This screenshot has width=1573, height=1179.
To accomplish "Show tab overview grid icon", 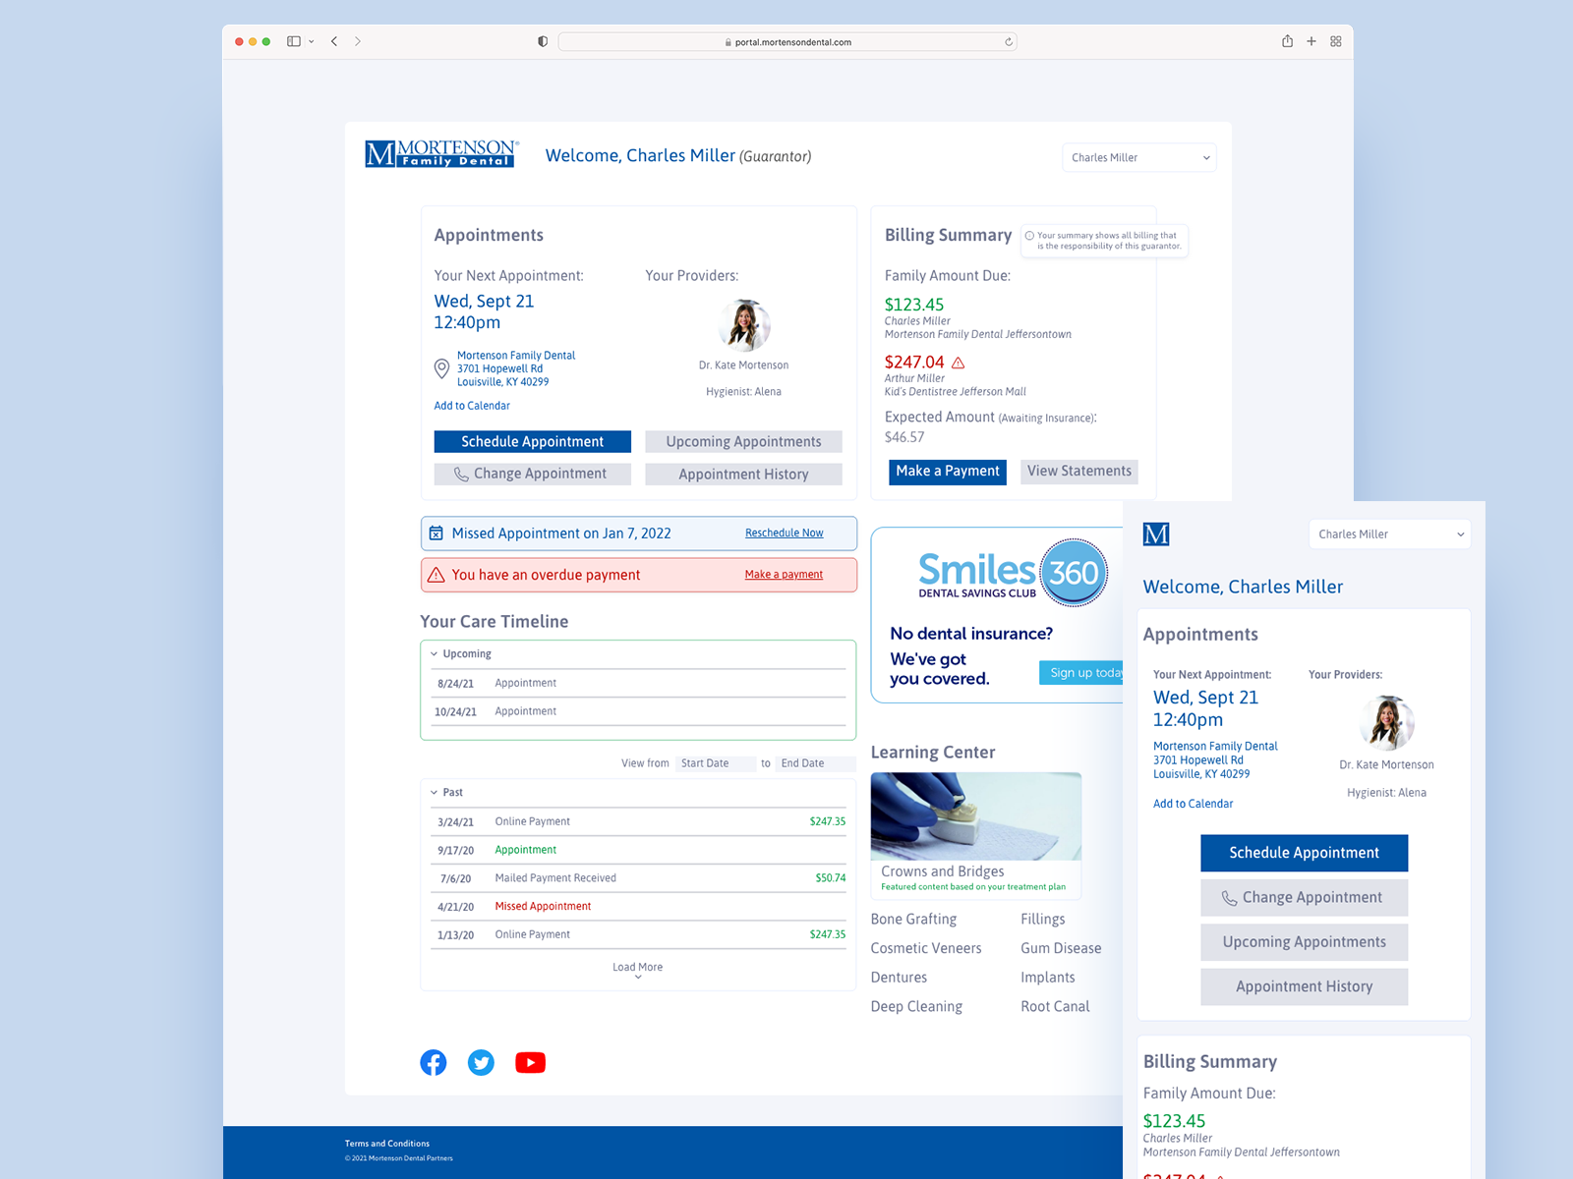I will [1336, 41].
